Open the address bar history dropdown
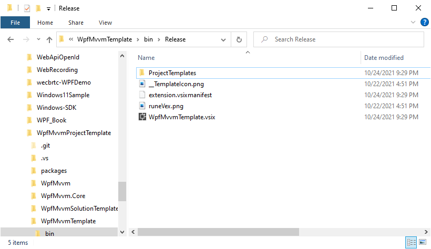The image size is (431, 249). click(223, 40)
